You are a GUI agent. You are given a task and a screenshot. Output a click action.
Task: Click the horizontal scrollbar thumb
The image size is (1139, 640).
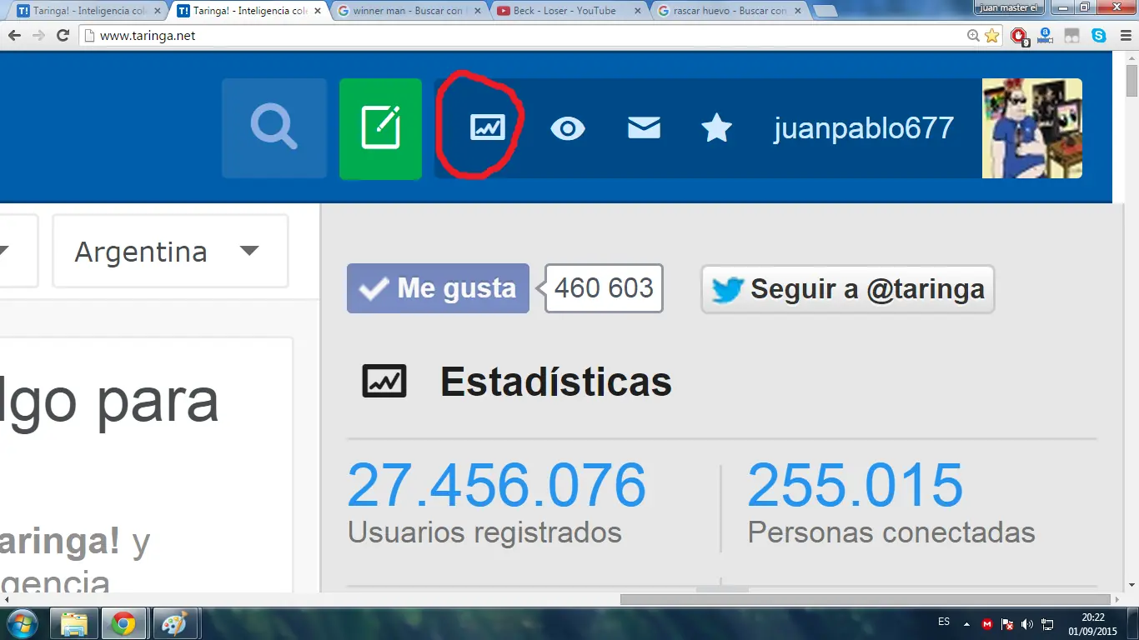coord(865,599)
